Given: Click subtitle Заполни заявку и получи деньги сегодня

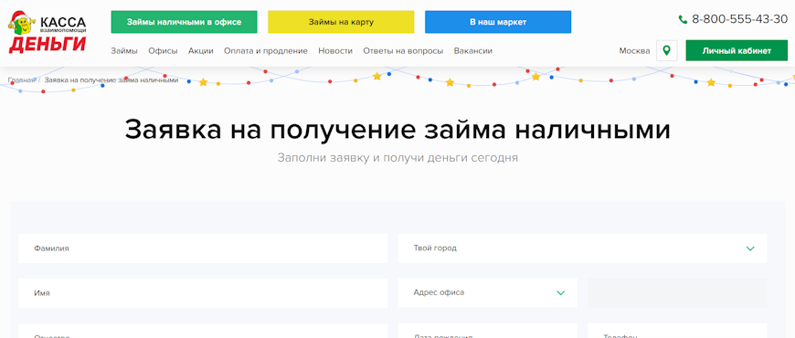Looking at the screenshot, I should pos(397,158).
